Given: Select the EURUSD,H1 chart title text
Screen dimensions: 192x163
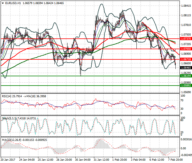Looking at the screenshot, I should pyautogui.click(x=13, y=3).
